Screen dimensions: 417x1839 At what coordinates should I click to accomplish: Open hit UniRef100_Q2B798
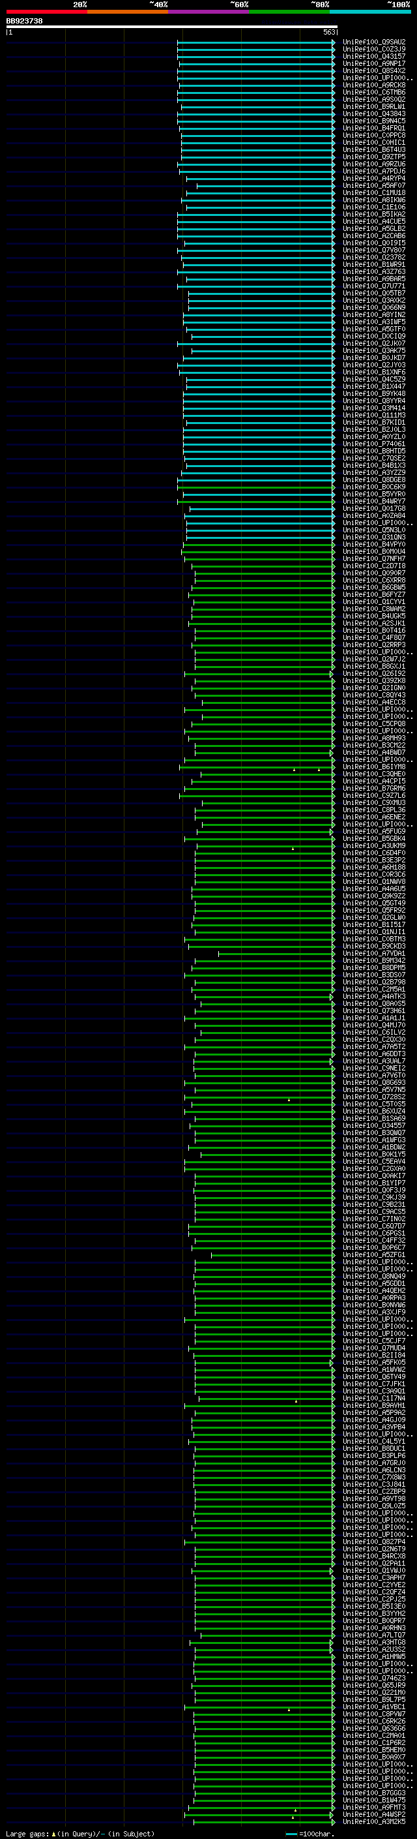374,982
